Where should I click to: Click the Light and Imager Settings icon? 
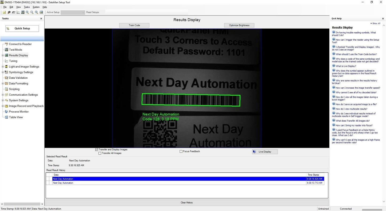point(6,67)
